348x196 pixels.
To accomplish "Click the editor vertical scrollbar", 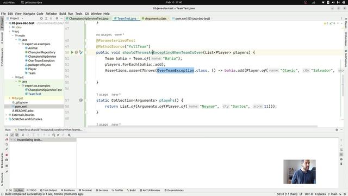I will pyautogui.click(x=343, y=85).
